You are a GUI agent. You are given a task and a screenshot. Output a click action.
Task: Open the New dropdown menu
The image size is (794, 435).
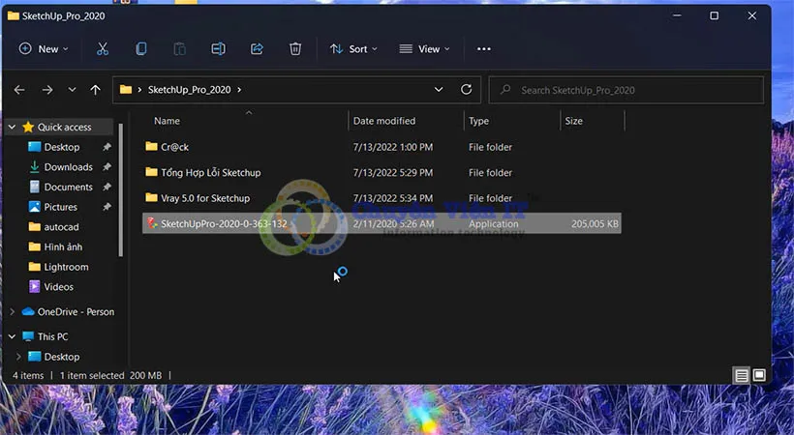coord(44,48)
